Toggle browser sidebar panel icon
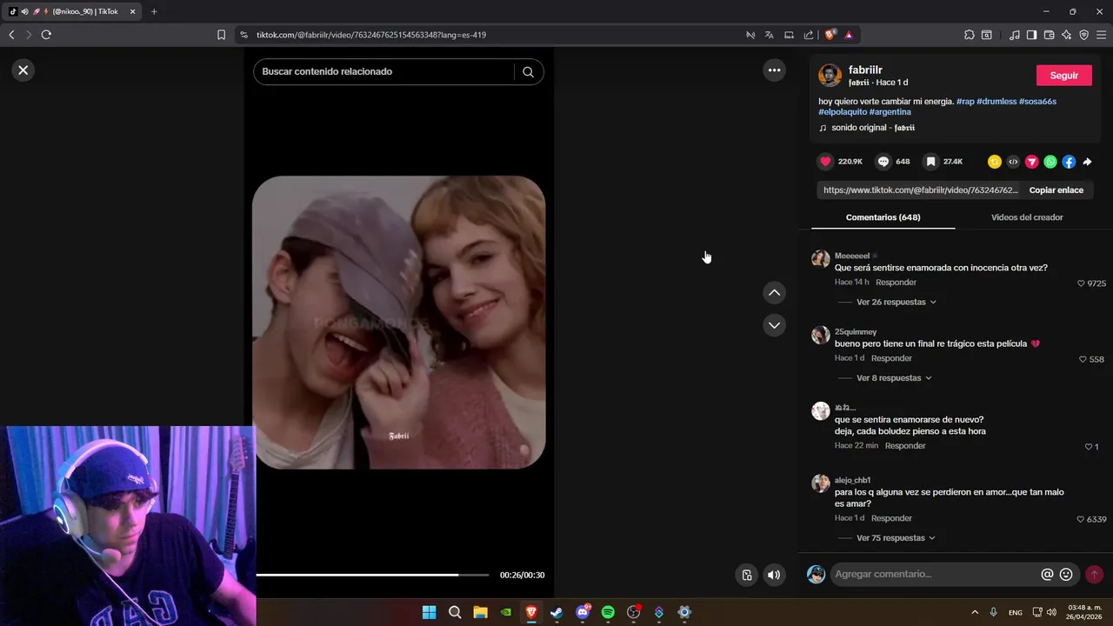The width and height of the screenshot is (1113, 626). [1031, 35]
